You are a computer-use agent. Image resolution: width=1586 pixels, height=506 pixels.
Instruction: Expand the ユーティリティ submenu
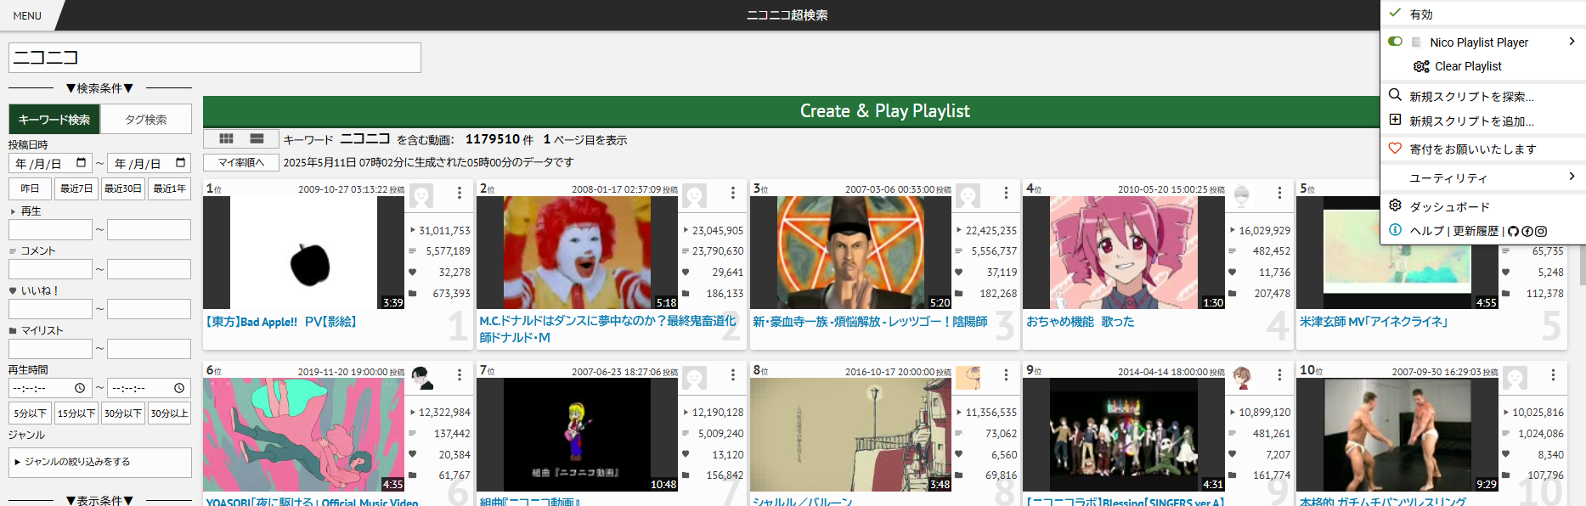point(1483,177)
